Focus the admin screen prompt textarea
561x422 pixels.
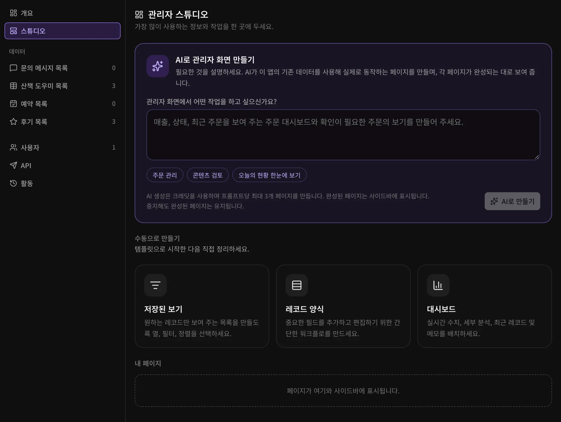(x=343, y=135)
